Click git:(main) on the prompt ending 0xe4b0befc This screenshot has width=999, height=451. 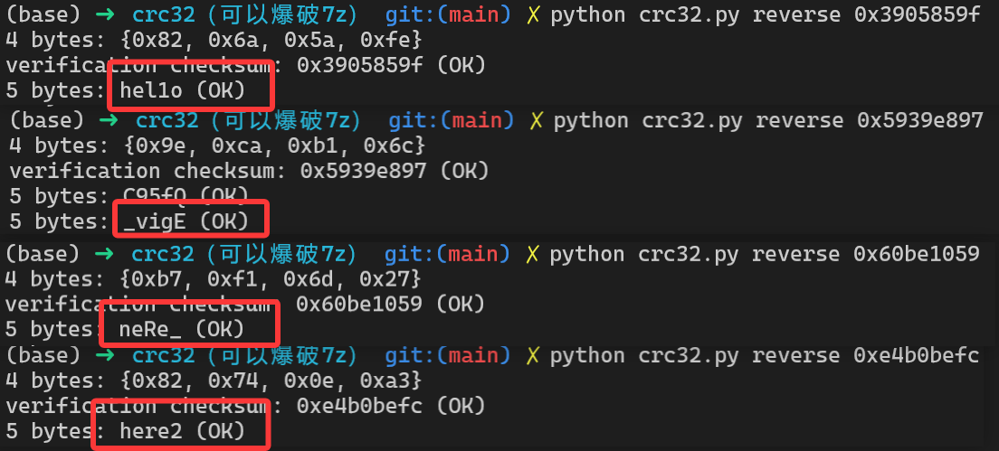447,355
